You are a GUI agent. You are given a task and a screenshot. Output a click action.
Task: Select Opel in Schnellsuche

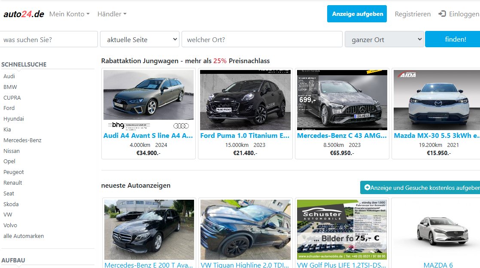(x=9, y=161)
